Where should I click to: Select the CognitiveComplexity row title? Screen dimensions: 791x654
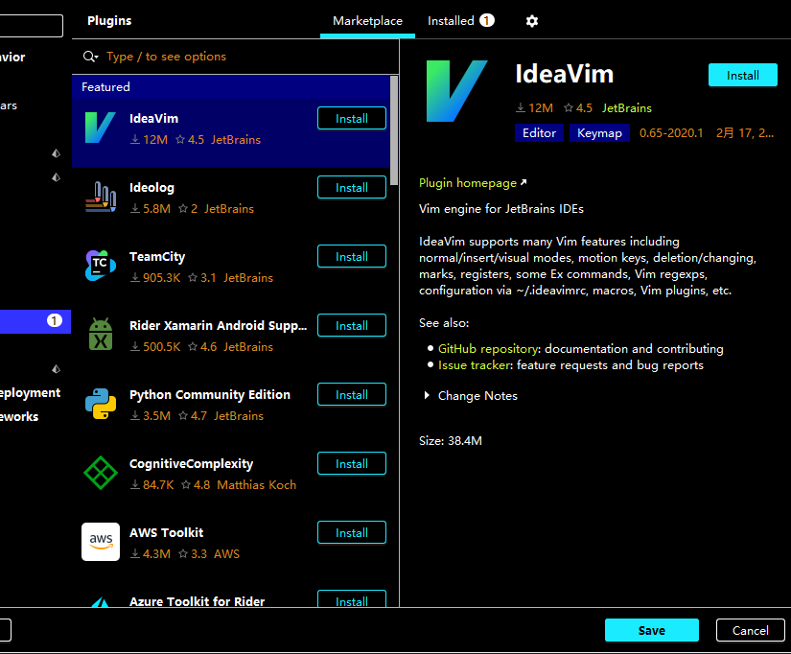pos(191,464)
